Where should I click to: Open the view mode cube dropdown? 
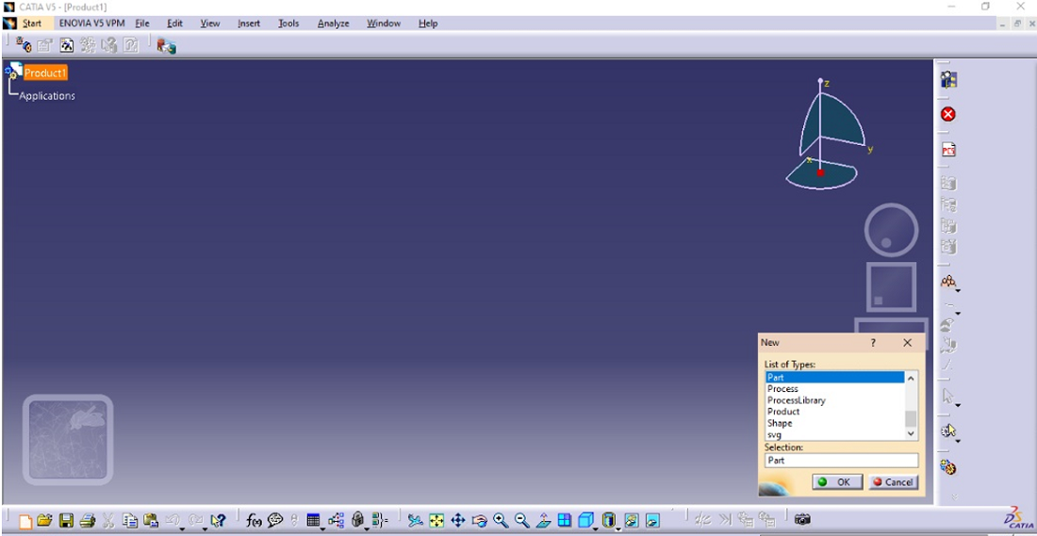(597, 527)
